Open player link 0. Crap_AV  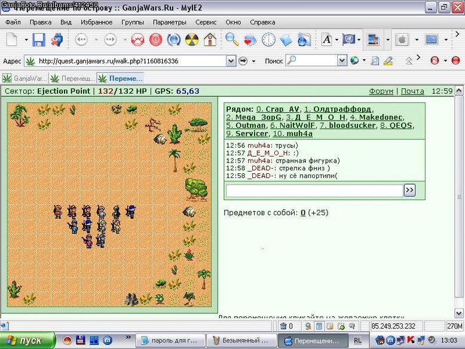click(277, 109)
